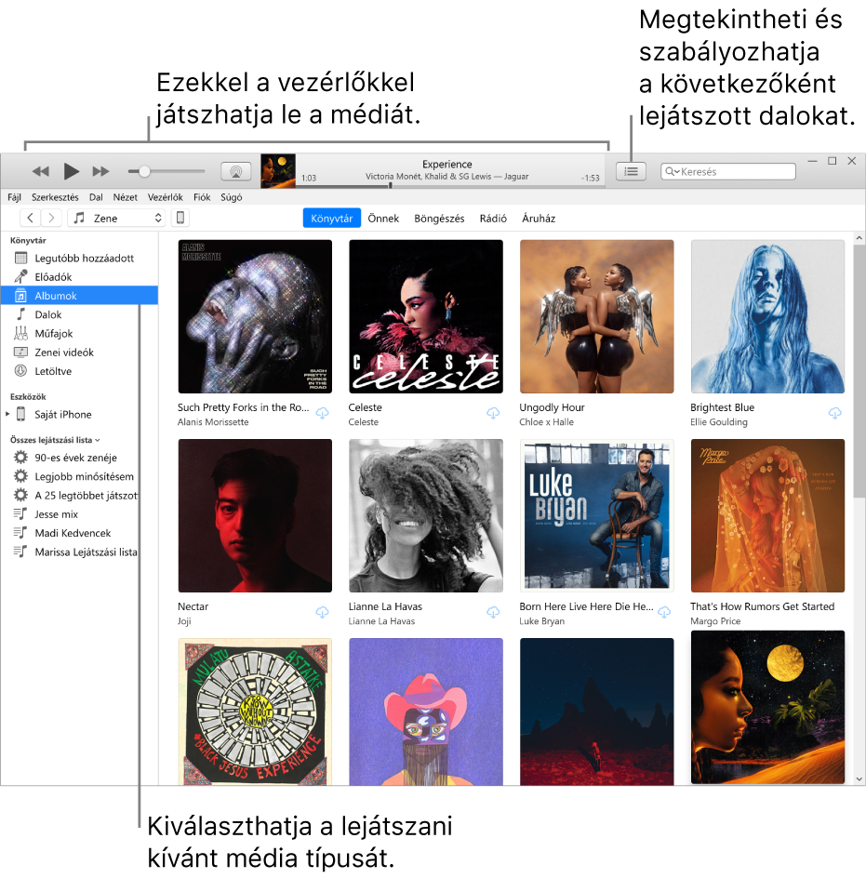Image resolution: width=866 pixels, height=878 pixels.
Task: Open the Up Next list button
Action: [632, 171]
